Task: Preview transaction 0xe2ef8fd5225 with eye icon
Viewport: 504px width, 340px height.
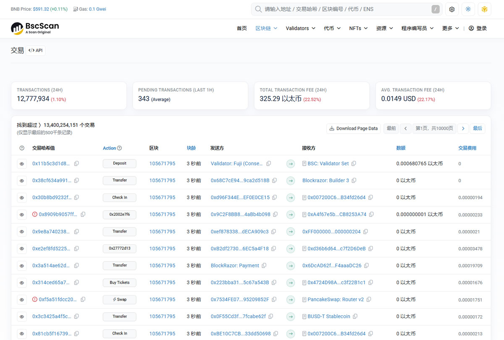Action: coord(22,248)
